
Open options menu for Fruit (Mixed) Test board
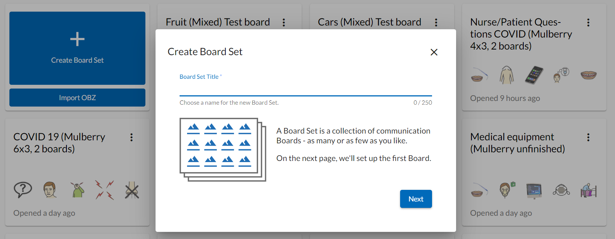284,23
